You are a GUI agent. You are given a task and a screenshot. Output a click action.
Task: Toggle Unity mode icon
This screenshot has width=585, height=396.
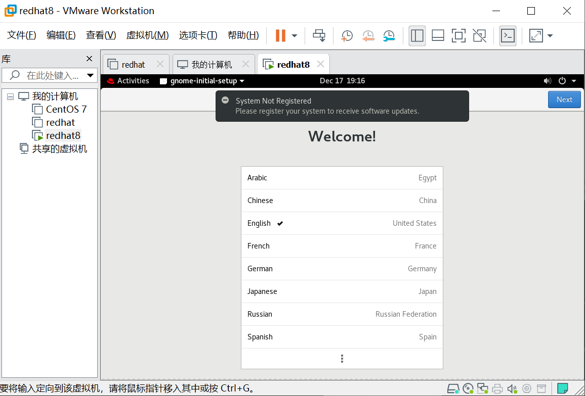tap(479, 36)
